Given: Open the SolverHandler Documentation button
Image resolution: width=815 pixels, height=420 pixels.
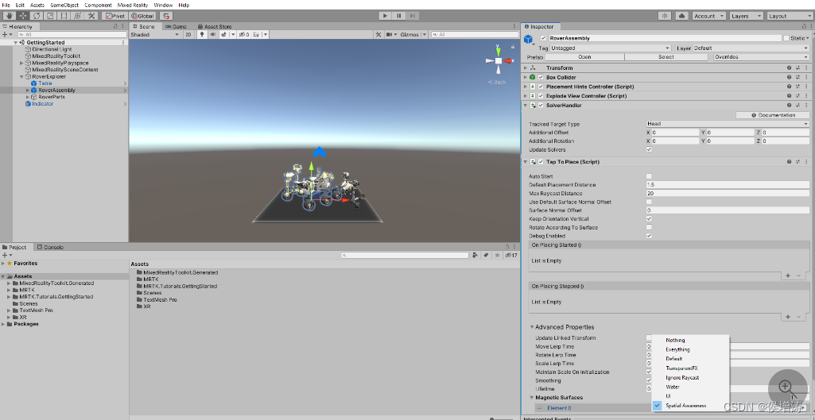Looking at the screenshot, I should (773, 115).
